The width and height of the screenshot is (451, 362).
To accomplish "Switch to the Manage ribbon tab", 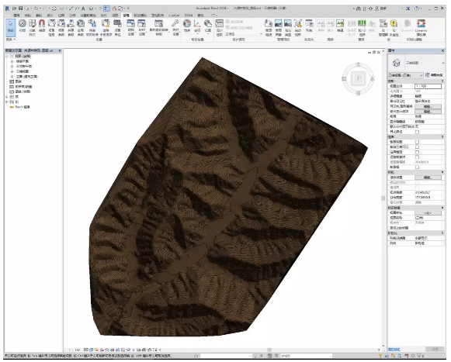I will pyautogui.click(x=126, y=16).
